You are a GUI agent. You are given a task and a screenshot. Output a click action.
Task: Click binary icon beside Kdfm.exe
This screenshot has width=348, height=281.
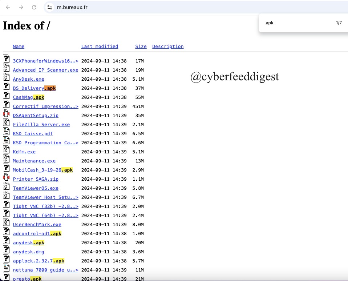(x=6, y=150)
